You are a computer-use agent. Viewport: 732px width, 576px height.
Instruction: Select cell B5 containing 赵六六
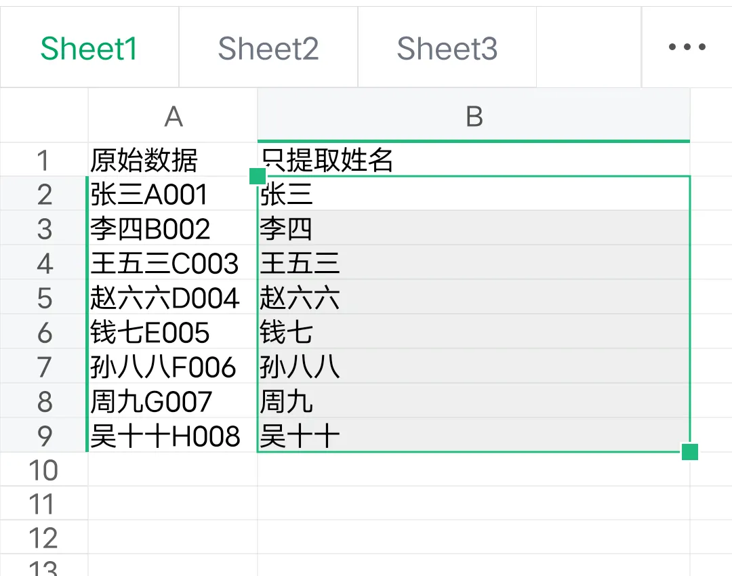[x=474, y=298]
